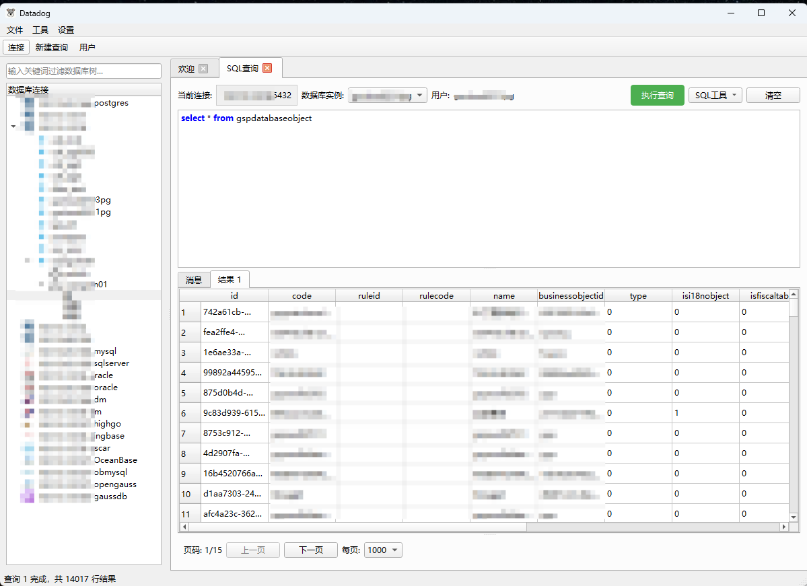The width and height of the screenshot is (807, 586).
Task: Select row header number 10
Action: pyautogui.click(x=190, y=494)
